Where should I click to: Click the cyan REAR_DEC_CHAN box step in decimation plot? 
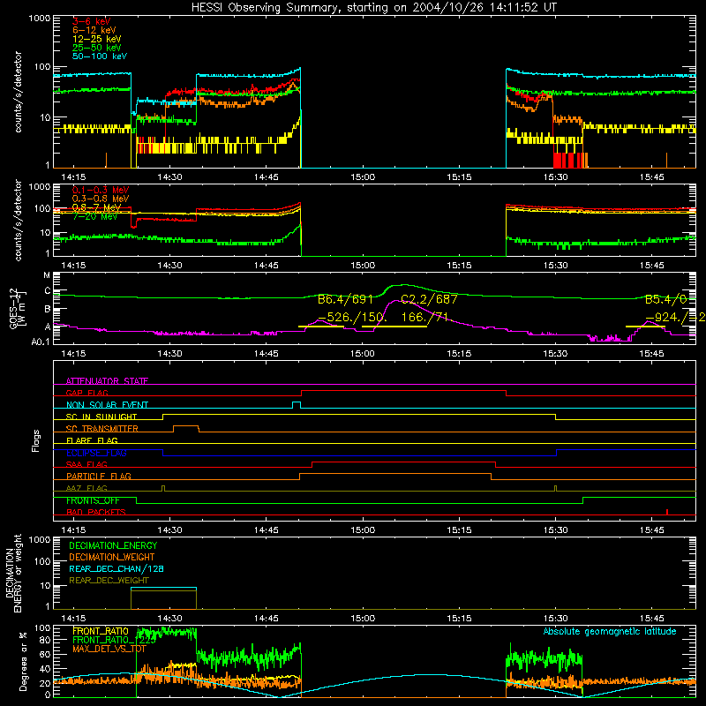(x=163, y=588)
